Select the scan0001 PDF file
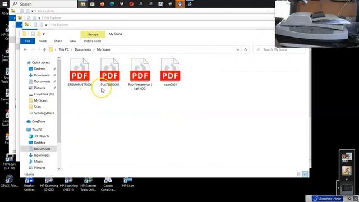 (x=171, y=72)
